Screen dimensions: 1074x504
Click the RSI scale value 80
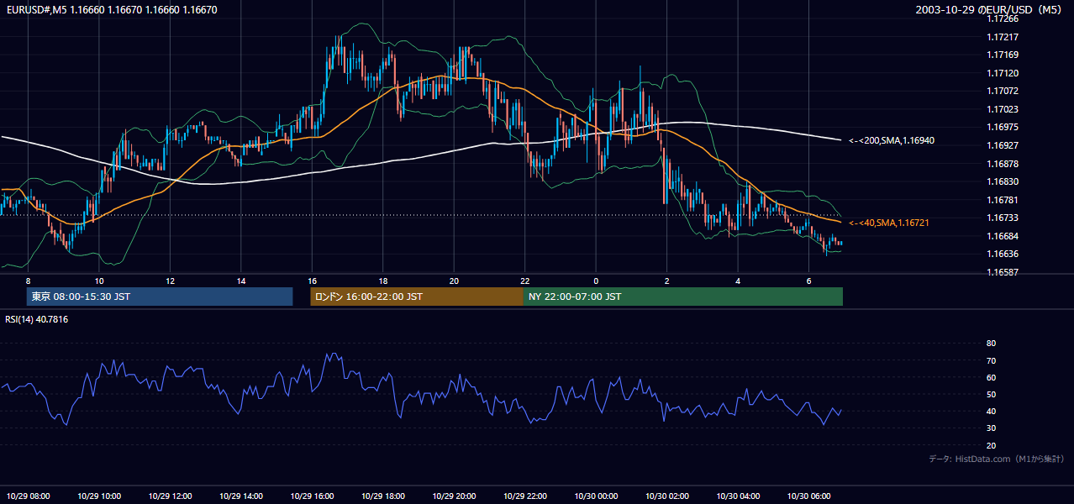[991, 344]
